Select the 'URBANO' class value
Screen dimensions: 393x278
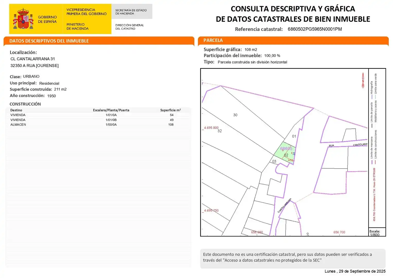(31, 76)
